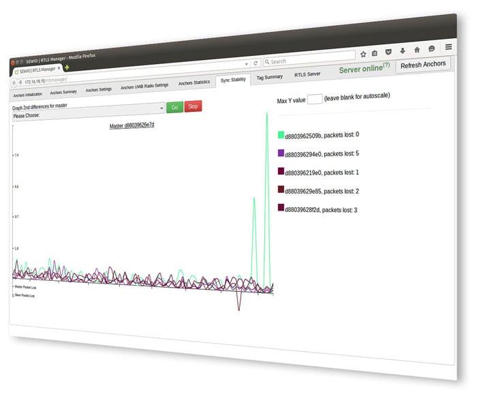Click the swatch for d88039628f2d

[x=281, y=208]
